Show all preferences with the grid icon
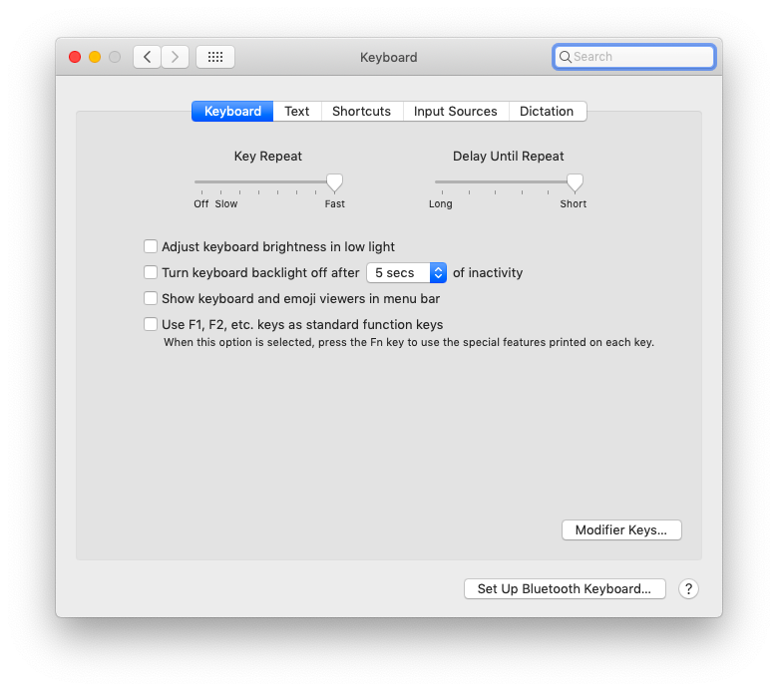The height and width of the screenshot is (691, 778). 214,57
